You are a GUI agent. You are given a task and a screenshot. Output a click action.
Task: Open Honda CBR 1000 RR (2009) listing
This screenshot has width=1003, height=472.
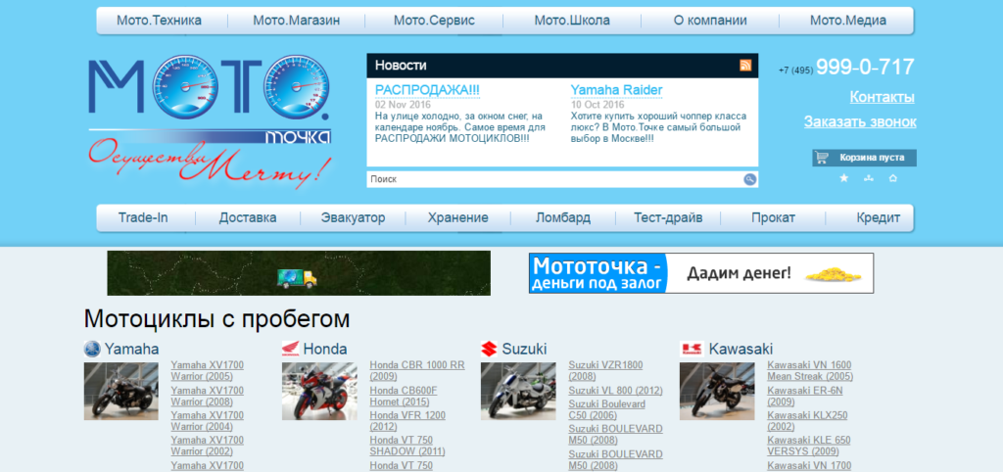tap(417, 371)
